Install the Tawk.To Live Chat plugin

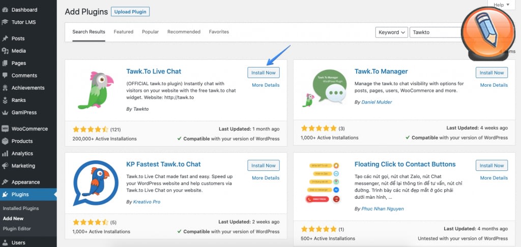[x=264, y=73]
